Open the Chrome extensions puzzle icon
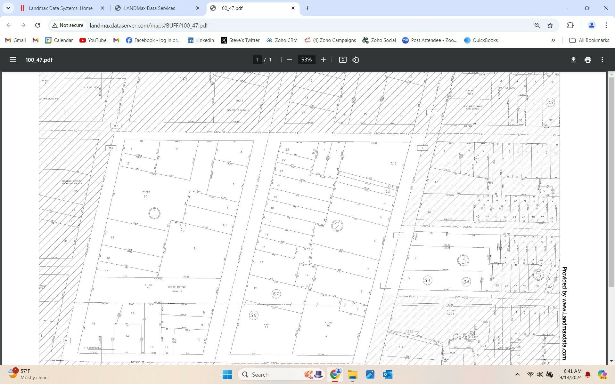This screenshot has width=615, height=384. pos(570,25)
